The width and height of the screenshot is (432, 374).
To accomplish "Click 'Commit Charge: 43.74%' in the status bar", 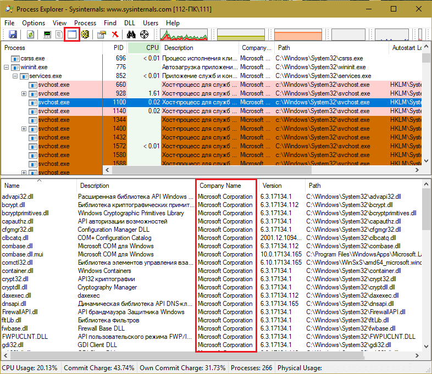I will pyautogui.click(x=99, y=368).
